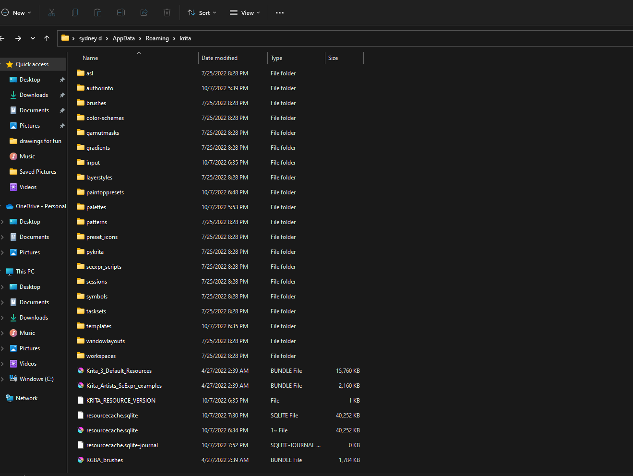
Task: Click the Paste clipboard icon
Action: pyautogui.click(x=98, y=13)
